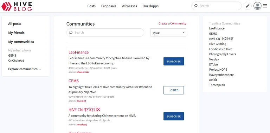Open OnChainArt from My subscriptions

16,61
